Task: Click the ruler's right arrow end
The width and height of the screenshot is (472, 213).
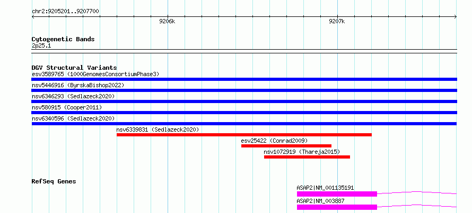Action: point(456,17)
